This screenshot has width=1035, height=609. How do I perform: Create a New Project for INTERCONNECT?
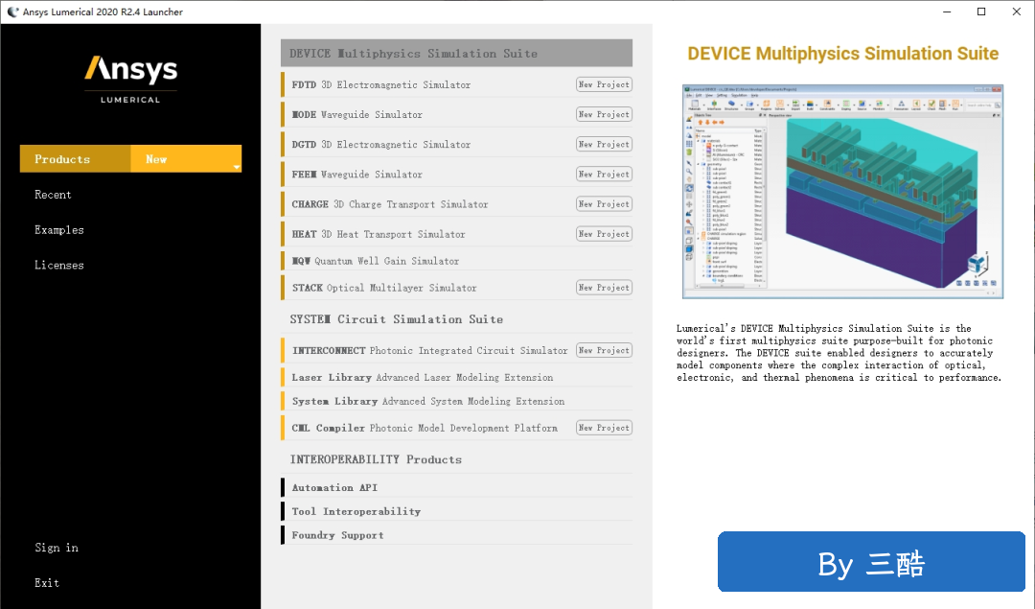604,350
